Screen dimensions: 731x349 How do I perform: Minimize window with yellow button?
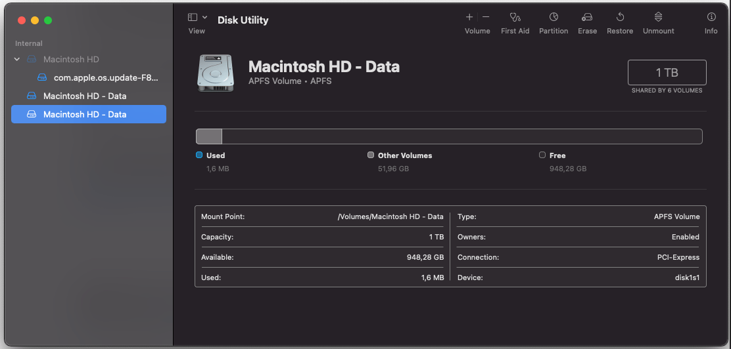pyautogui.click(x=34, y=20)
